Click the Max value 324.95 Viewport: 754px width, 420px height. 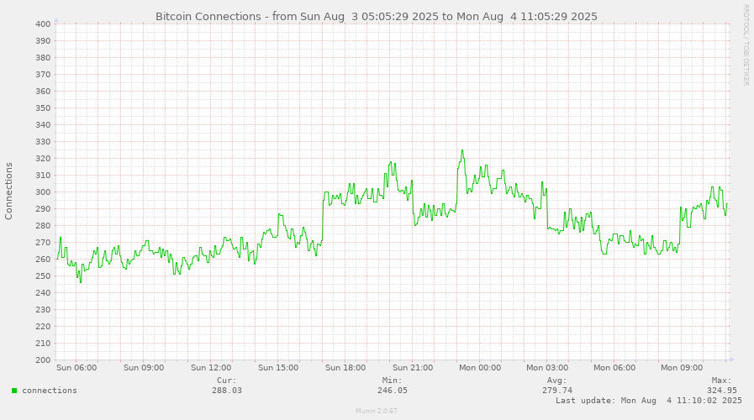721,391
